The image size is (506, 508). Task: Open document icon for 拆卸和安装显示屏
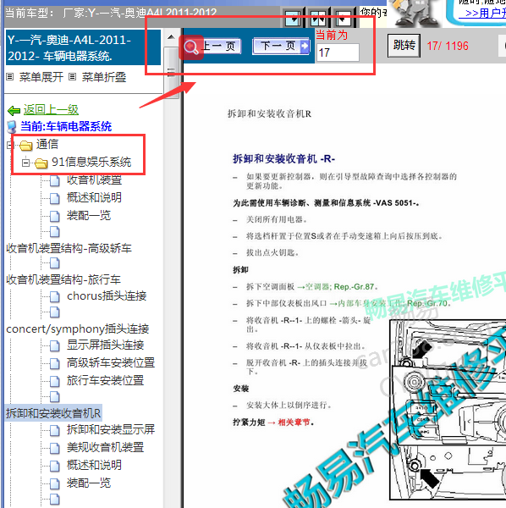55,430
